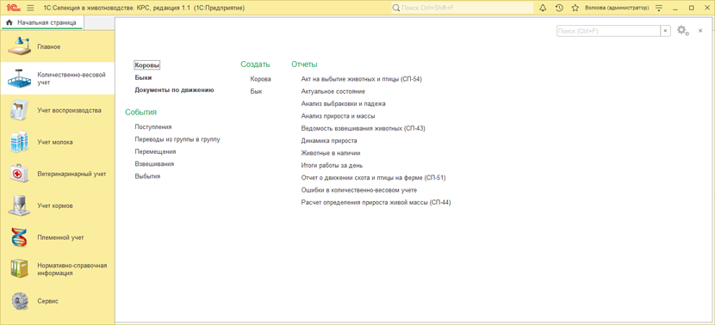Open favorites star icon
Viewport: 715px width, 325px height.
[575, 8]
